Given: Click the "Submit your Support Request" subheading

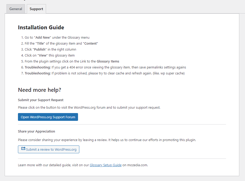Looking at the screenshot, I should (41, 100).
